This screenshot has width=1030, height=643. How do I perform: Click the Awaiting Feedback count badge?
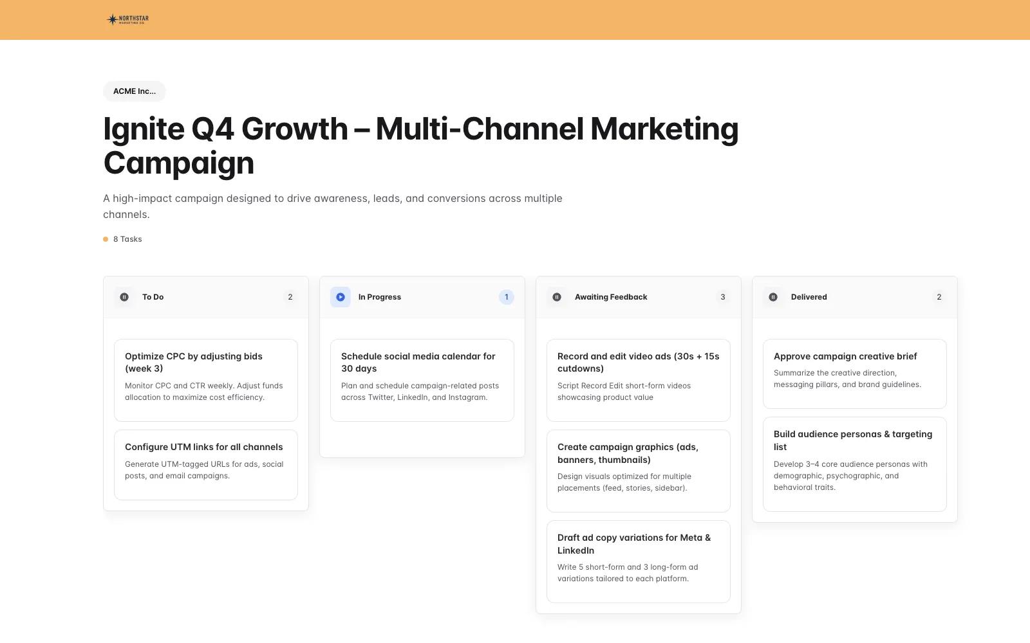723,297
